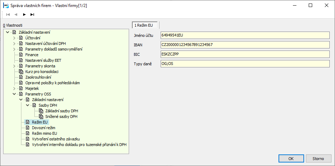335x166 pixels.
Task: Click the Základní sazby DPH icon
Action: [41, 111]
